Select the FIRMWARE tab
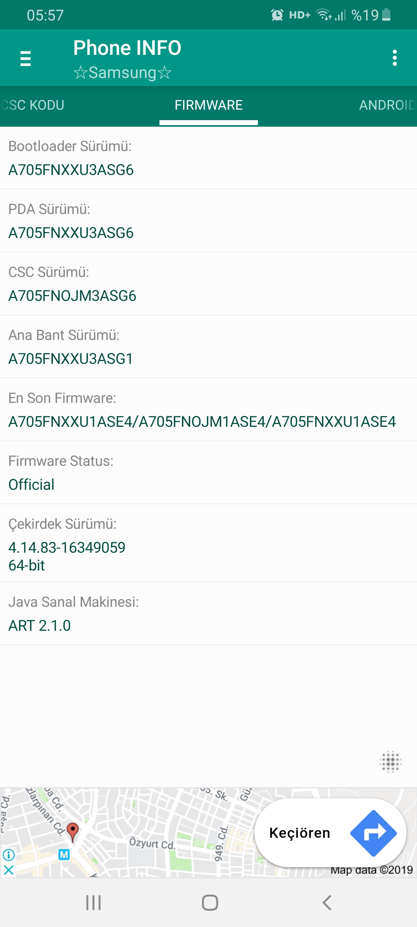The image size is (417, 927). pyautogui.click(x=208, y=105)
